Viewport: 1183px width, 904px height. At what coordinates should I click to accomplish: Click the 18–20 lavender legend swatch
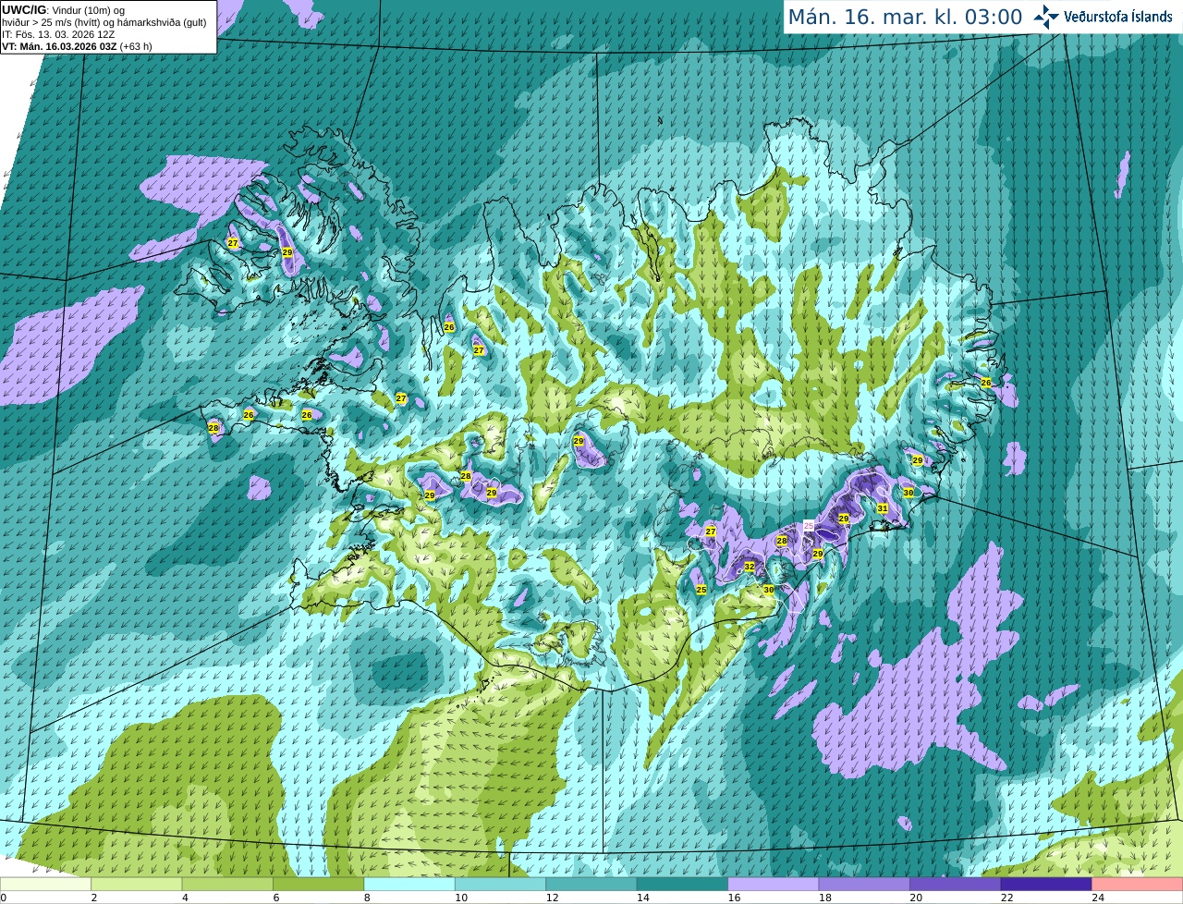(x=865, y=884)
